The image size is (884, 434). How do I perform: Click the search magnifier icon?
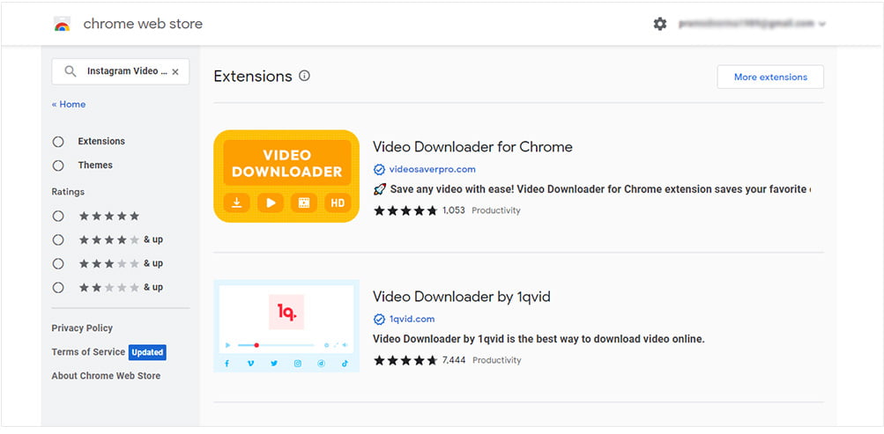(x=71, y=71)
